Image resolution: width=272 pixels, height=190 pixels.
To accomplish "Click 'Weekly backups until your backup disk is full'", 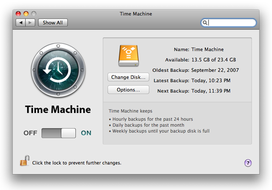I will (x=161, y=131).
